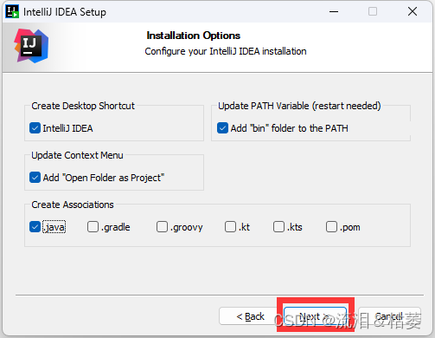Click the "Add 'bin' folder to the PATH" label
The image size is (435, 338).
[289, 128]
